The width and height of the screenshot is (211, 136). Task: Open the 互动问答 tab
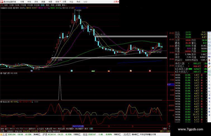point(43,131)
